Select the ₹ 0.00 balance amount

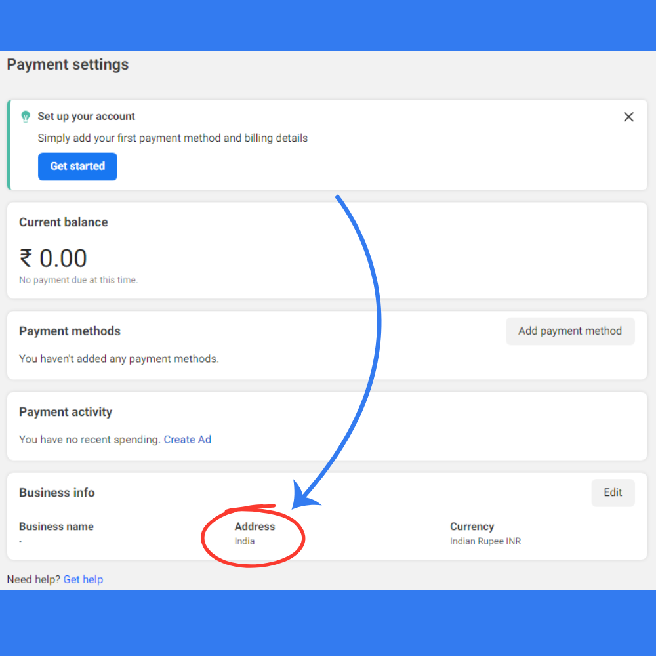(x=53, y=258)
